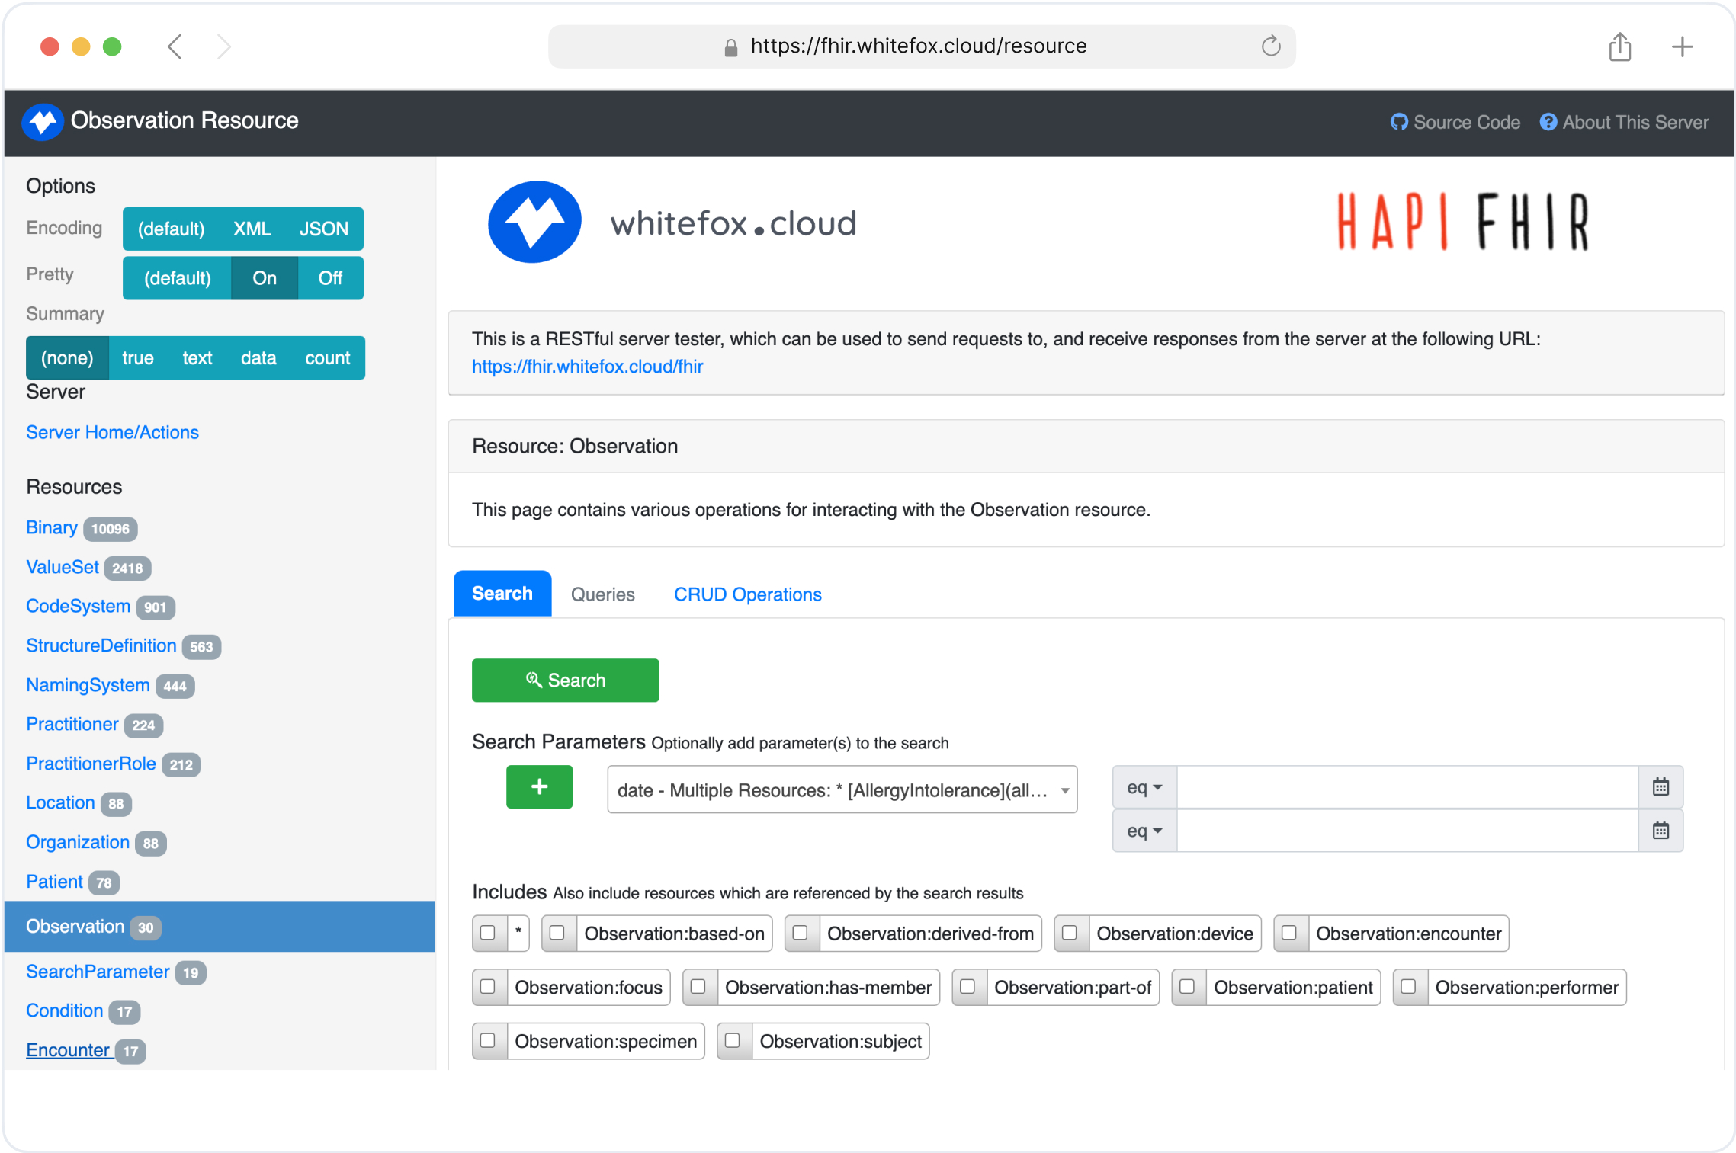Click the large whitefox.cloud logo
1736x1153 pixels.
coord(672,222)
